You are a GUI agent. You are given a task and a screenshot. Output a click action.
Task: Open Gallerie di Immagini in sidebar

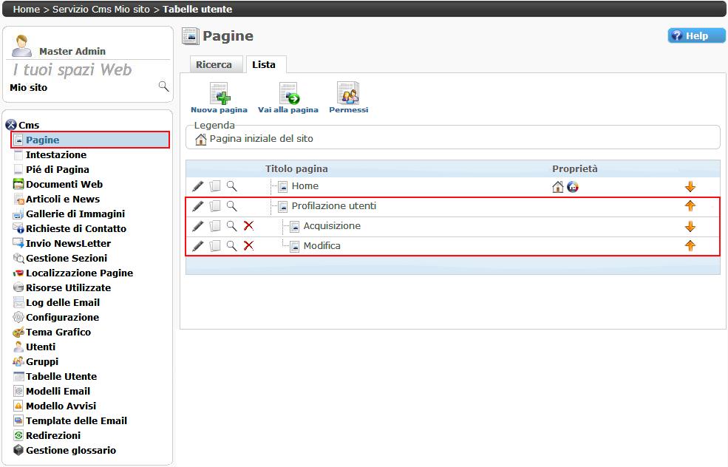click(x=75, y=214)
